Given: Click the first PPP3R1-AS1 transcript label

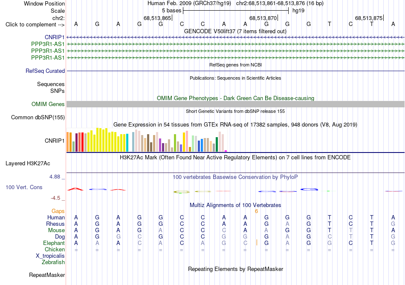Looking at the screenshot, I should tap(48, 44).
